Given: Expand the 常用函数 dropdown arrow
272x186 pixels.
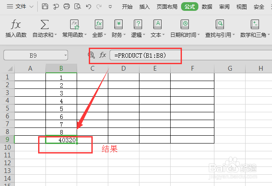Looking at the screenshot, I should click(85, 35).
